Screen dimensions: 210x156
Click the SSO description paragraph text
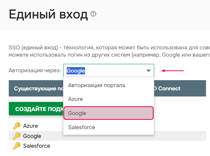(109, 51)
